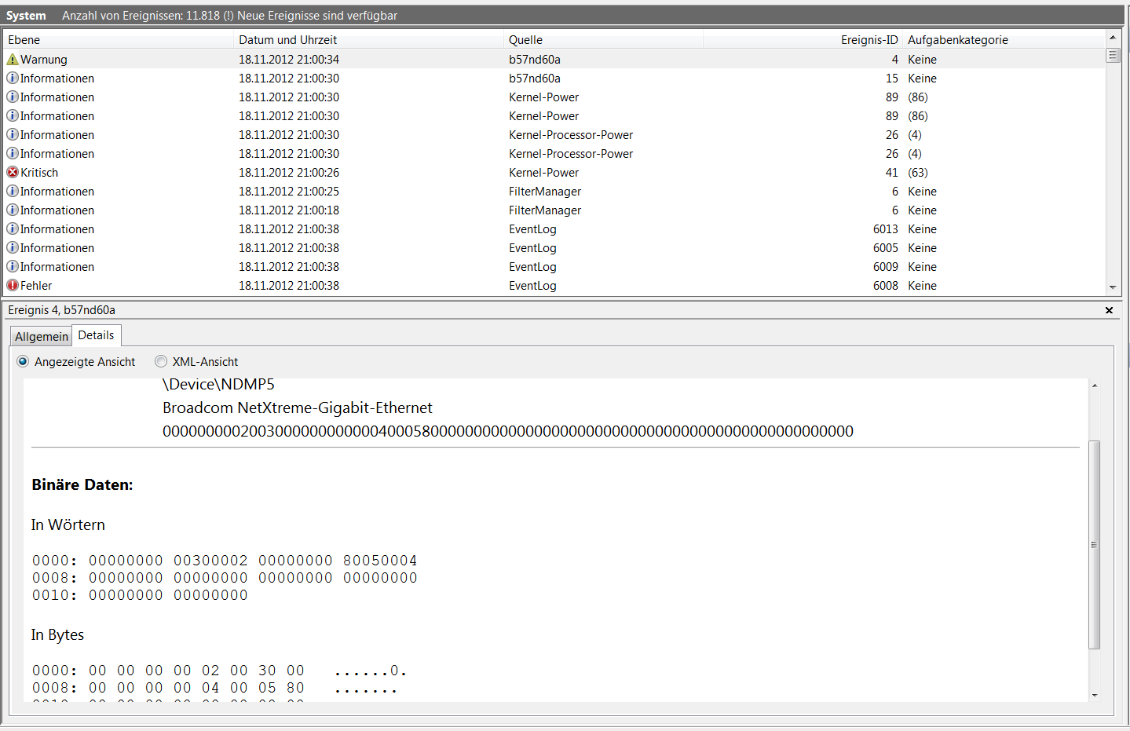Sort by the Ebene column header
The image size is (1130, 731).
coord(119,40)
